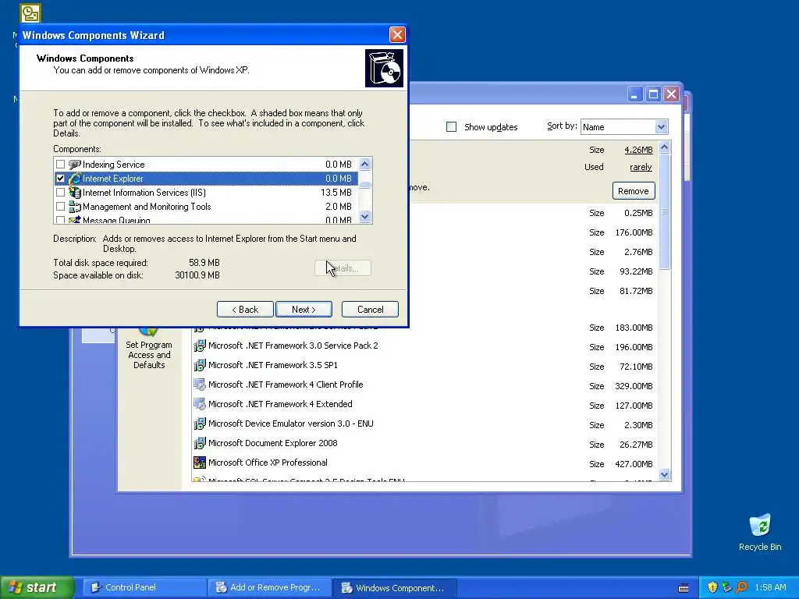Click the Indexing Service icon

(74, 165)
